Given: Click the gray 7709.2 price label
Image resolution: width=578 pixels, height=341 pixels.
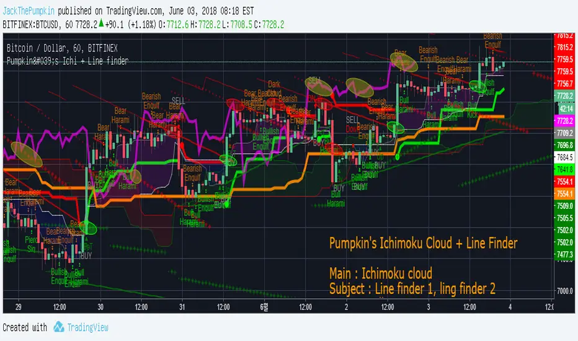Looking at the screenshot, I should click(x=564, y=133).
